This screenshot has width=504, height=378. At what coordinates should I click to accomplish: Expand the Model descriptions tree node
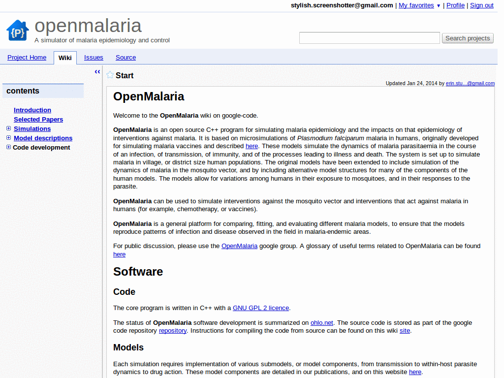coord(9,138)
